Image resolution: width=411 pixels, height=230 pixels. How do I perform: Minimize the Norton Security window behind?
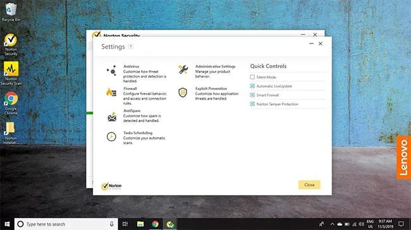point(303,34)
